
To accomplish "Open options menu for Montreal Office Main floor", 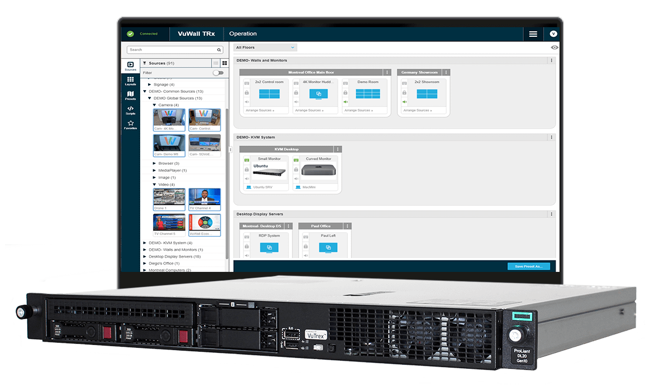I will click(387, 73).
